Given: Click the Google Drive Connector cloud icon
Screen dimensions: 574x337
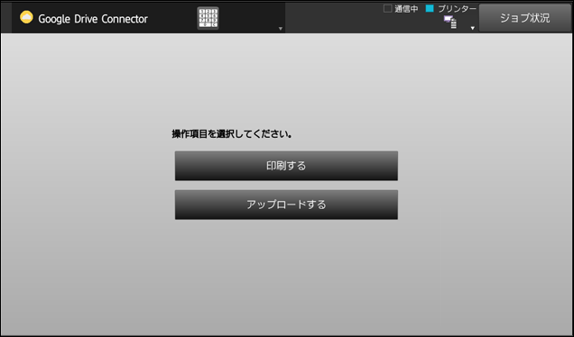Looking at the screenshot, I should pos(26,17).
